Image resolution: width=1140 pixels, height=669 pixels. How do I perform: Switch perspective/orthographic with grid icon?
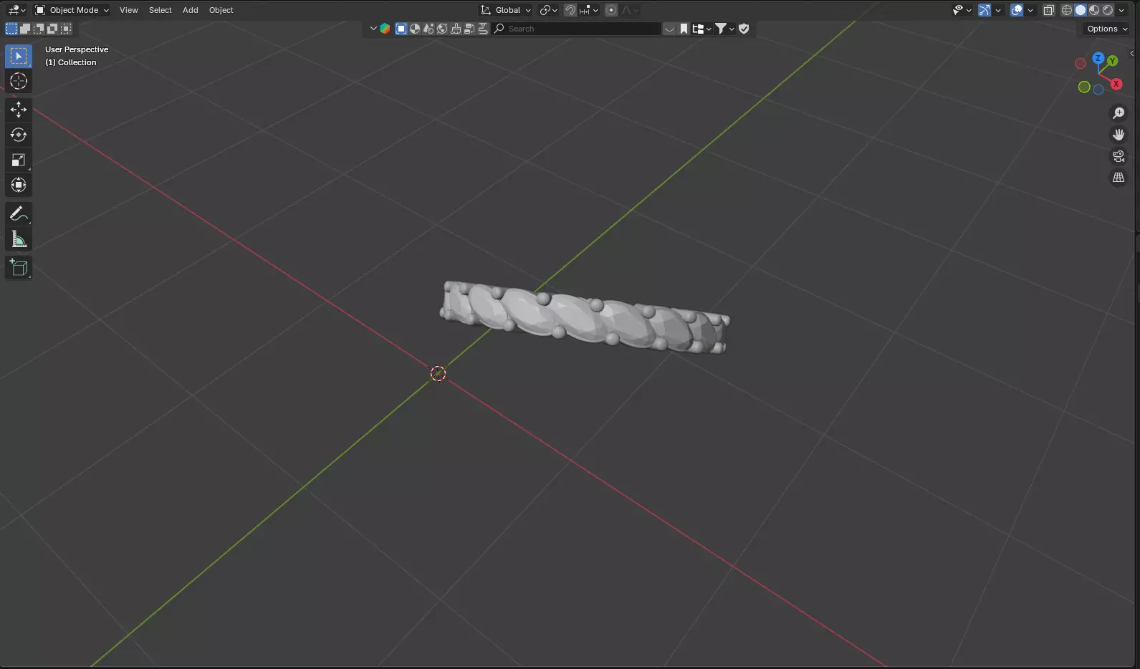coord(1118,178)
